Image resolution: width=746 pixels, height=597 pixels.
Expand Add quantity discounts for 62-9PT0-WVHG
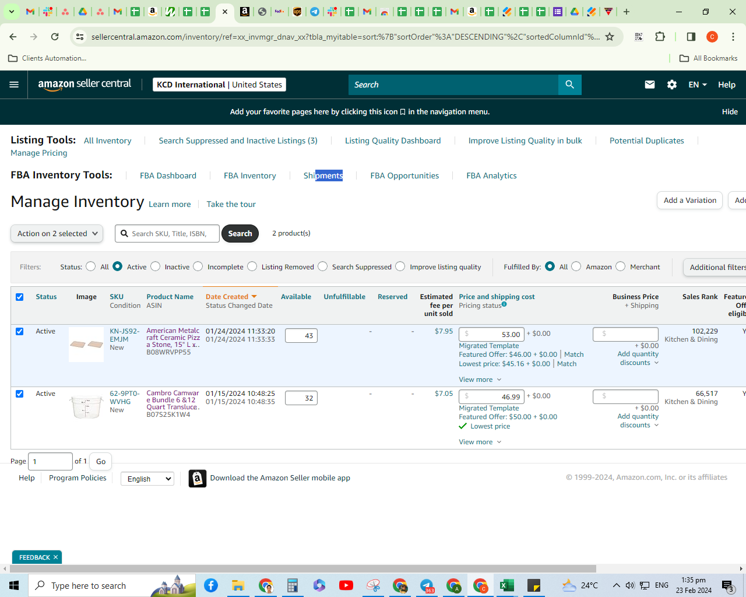[x=638, y=420]
